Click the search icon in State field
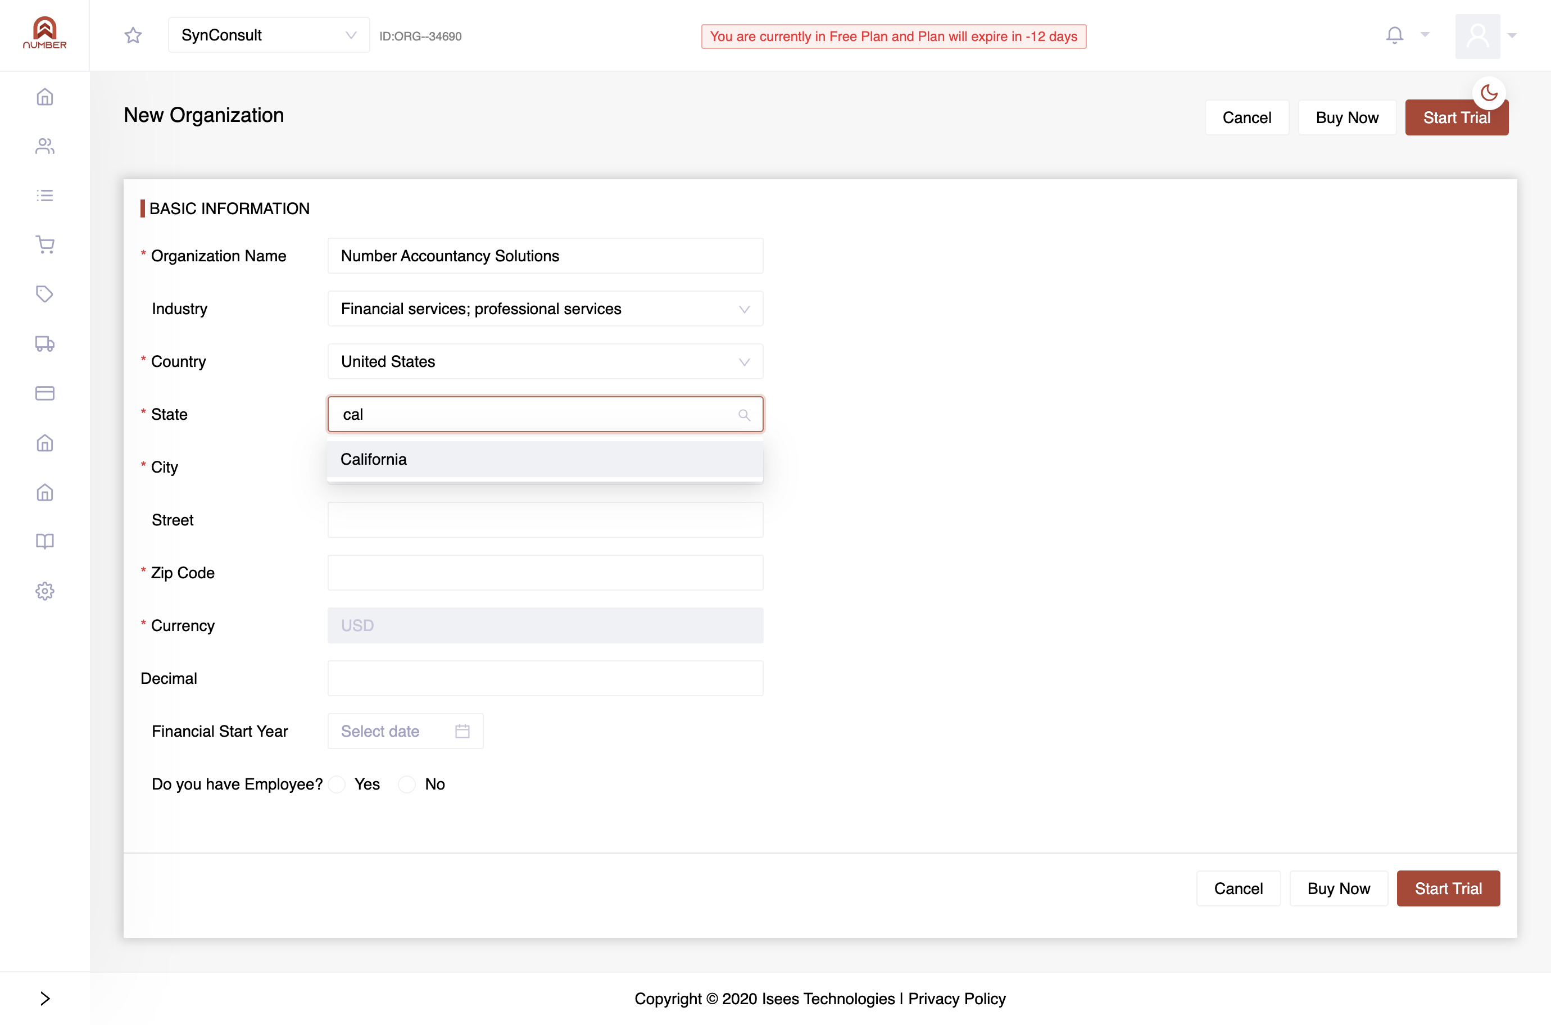Image resolution: width=1551 pixels, height=1025 pixels. pyautogui.click(x=744, y=415)
